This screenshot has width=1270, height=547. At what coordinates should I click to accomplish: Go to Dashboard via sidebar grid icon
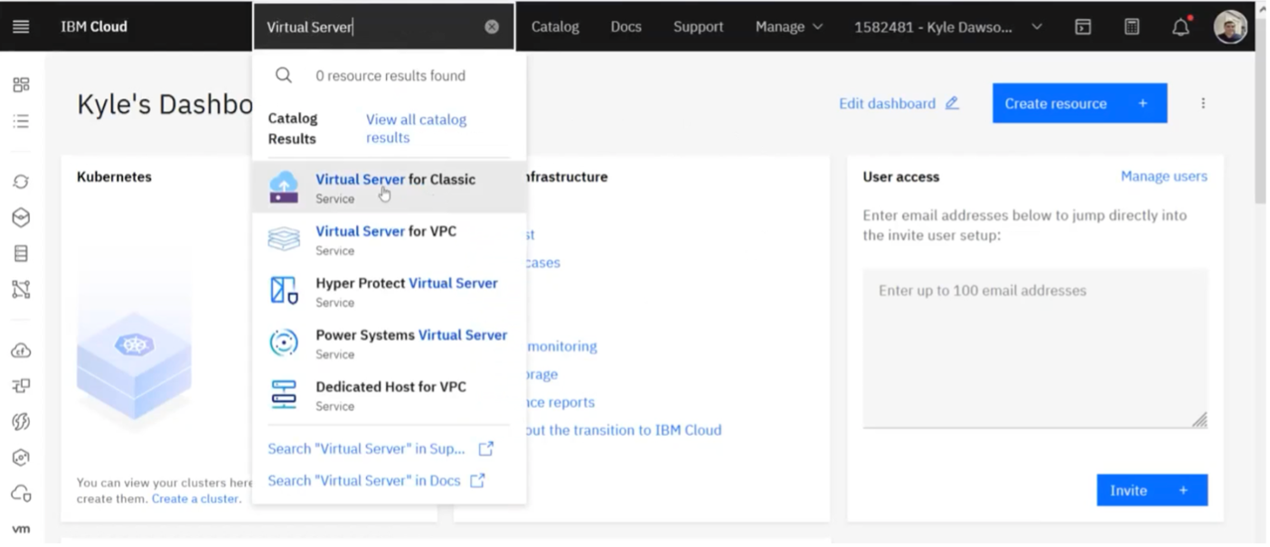pos(21,85)
